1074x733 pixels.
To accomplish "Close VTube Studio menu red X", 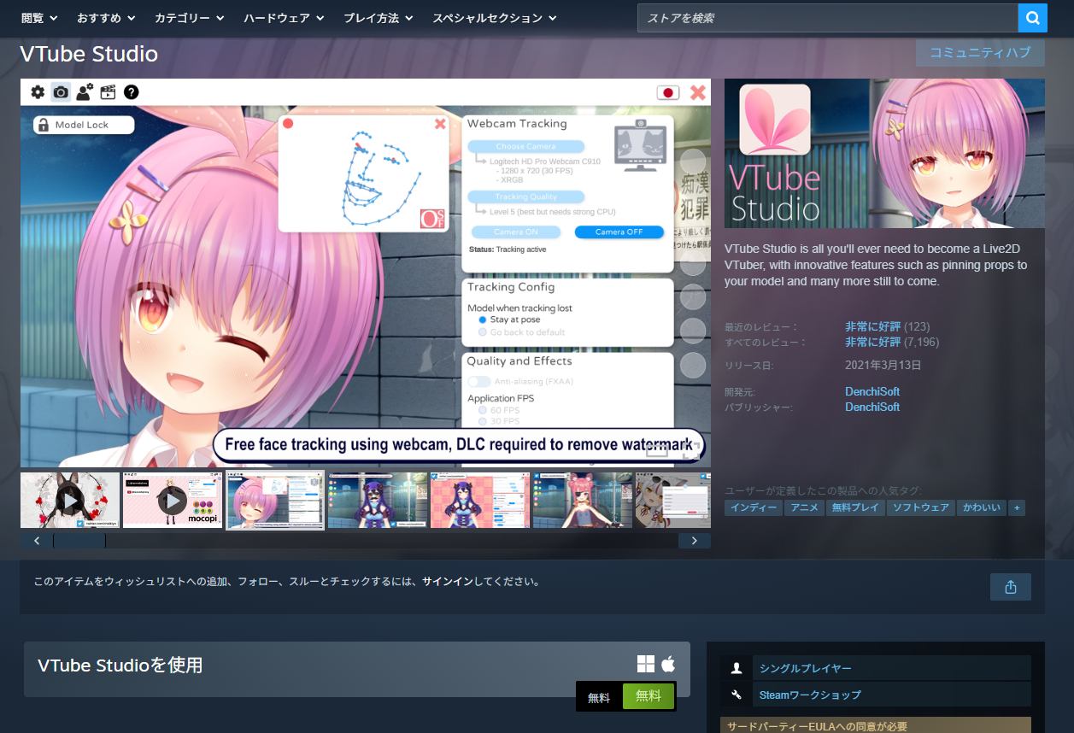I will point(698,92).
